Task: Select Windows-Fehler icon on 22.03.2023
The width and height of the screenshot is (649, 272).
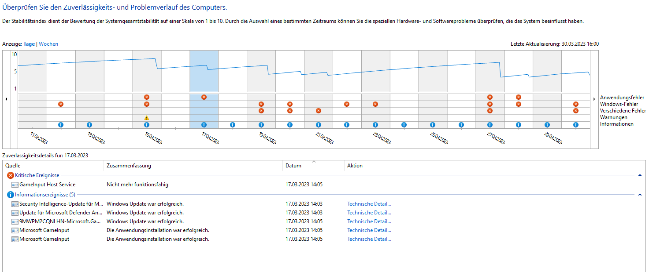Action: coord(347,104)
